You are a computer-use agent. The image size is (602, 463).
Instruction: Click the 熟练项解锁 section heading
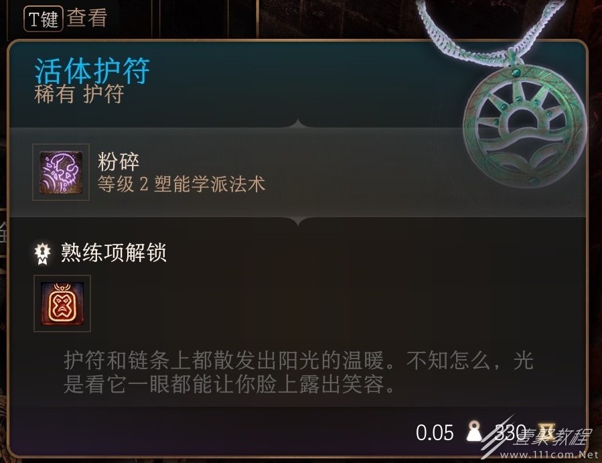[x=114, y=253]
